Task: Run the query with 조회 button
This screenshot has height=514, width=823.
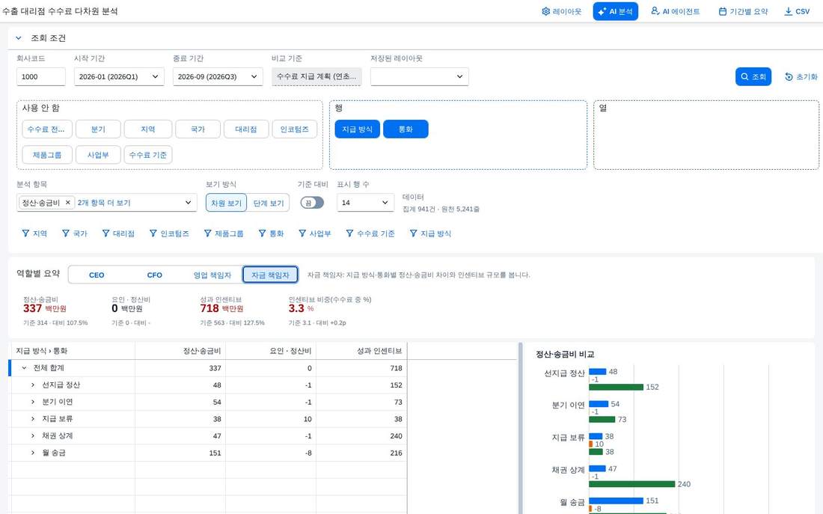Action: pyautogui.click(x=753, y=76)
